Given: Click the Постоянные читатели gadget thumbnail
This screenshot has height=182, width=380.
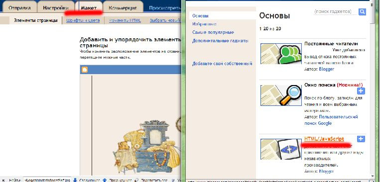Looking at the screenshot, I should (x=281, y=54).
